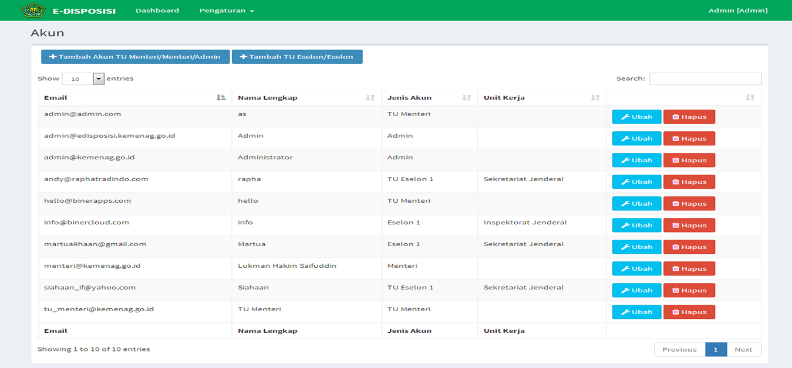Viewport: 792px width, 368px height.
Task: Expand the Pengaturan menu
Action: (226, 11)
